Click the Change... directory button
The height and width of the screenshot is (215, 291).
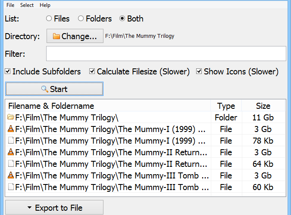pyautogui.click(x=75, y=36)
